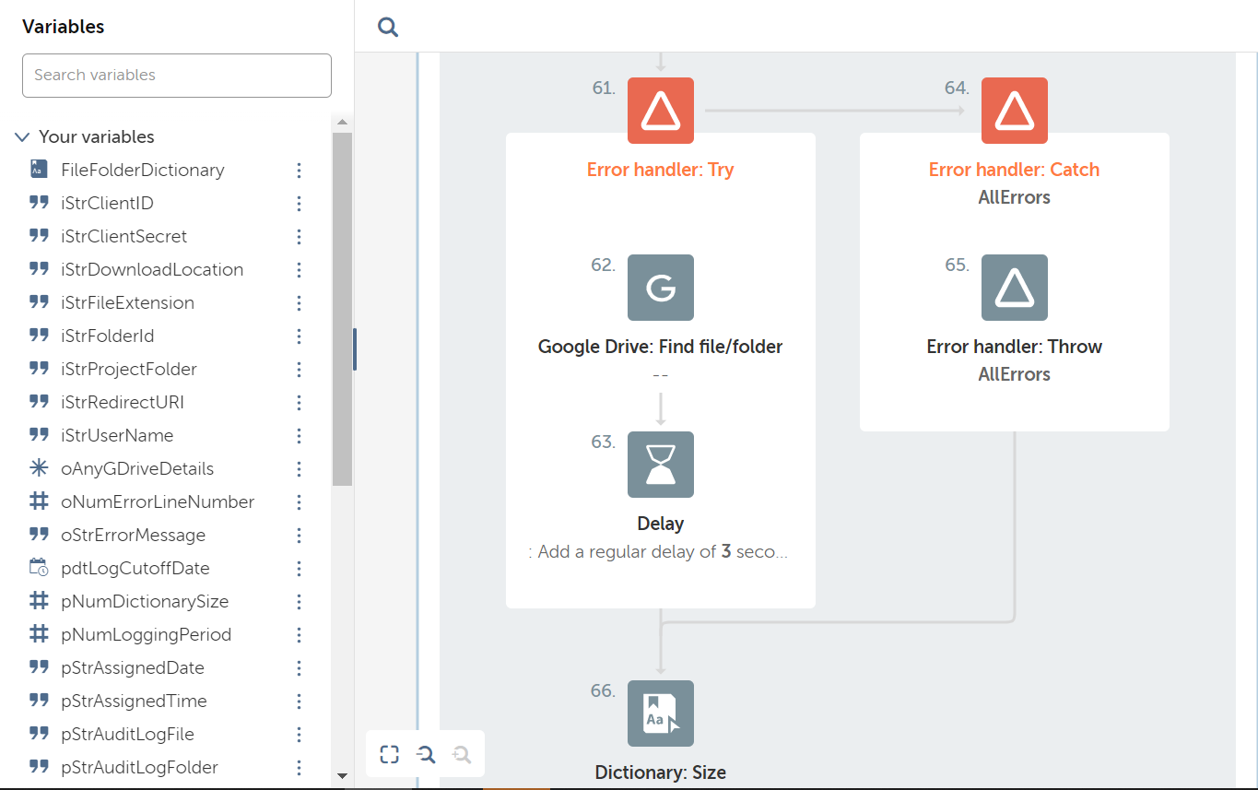
Task: Select the Dictionary: Size action icon
Action: point(660,713)
